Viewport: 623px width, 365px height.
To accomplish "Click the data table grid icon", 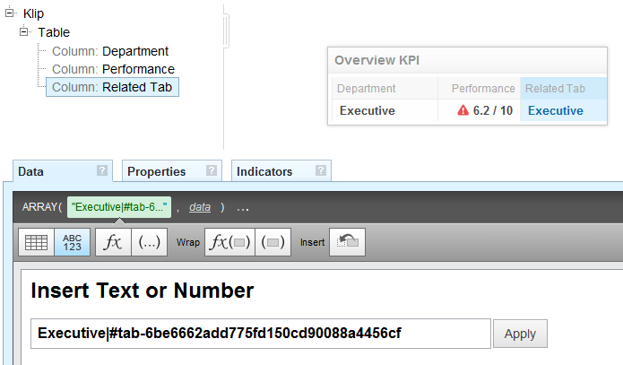I will click(x=36, y=242).
